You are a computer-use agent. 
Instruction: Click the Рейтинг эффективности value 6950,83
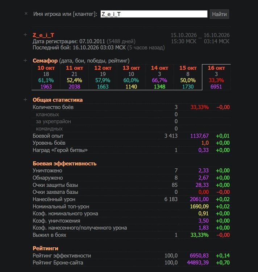(199, 256)
